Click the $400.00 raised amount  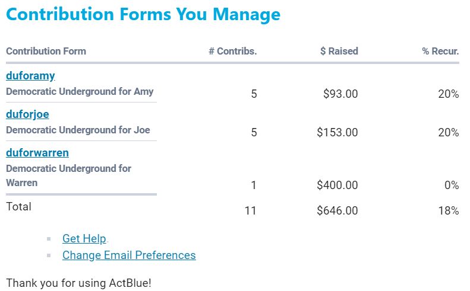(337, 186)
